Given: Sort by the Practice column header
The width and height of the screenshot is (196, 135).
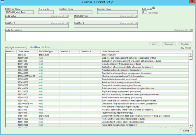Looking at the screenshot, I should click(11, 51).
